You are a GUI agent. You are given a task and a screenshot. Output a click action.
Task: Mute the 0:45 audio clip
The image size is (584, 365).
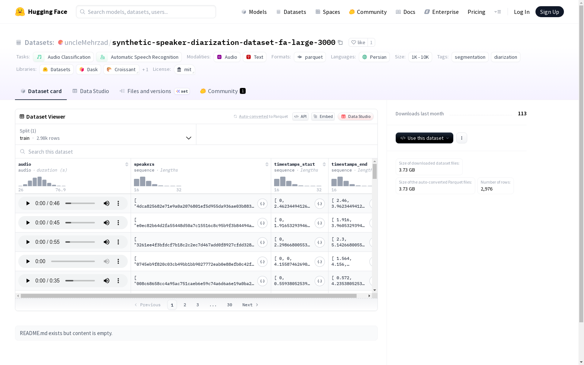tap(107, 223)
